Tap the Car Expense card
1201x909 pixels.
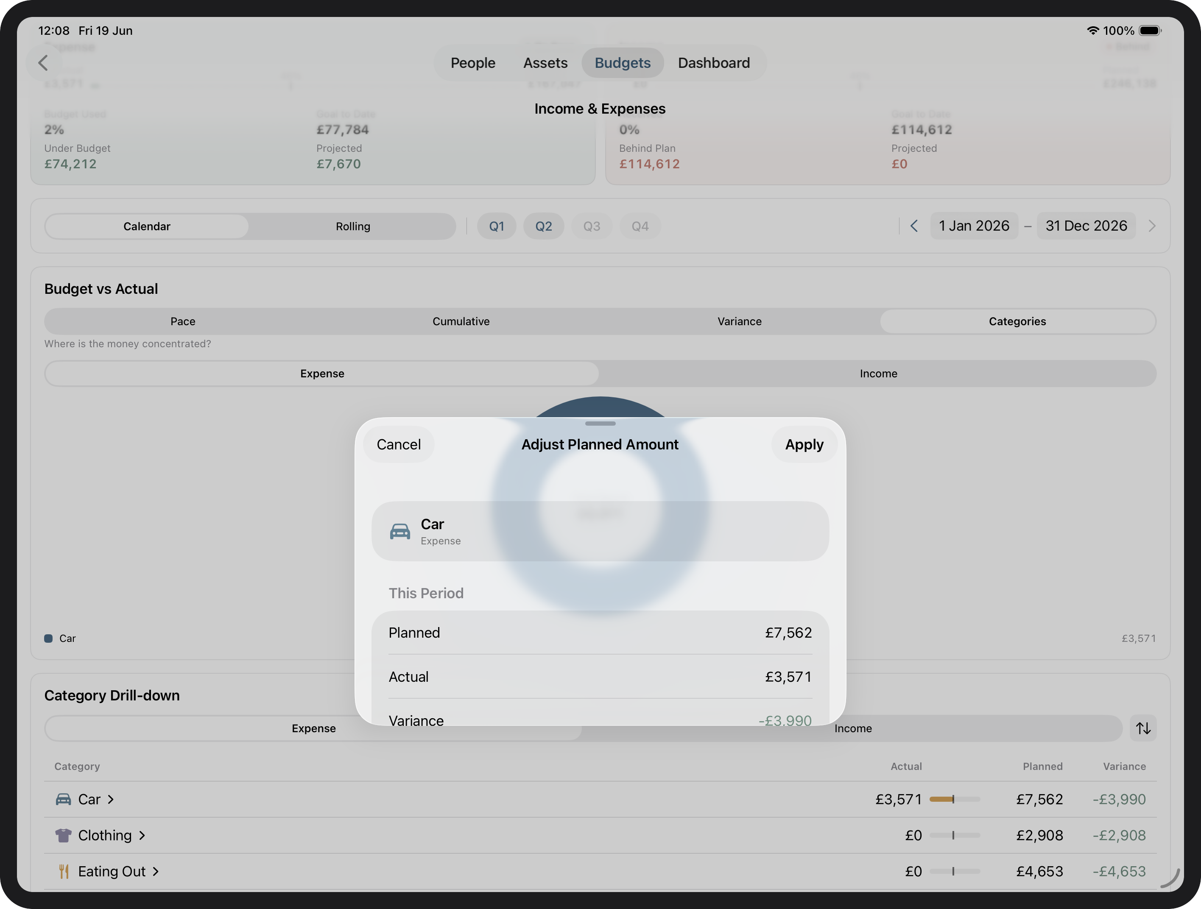click(x=600, y=531)
